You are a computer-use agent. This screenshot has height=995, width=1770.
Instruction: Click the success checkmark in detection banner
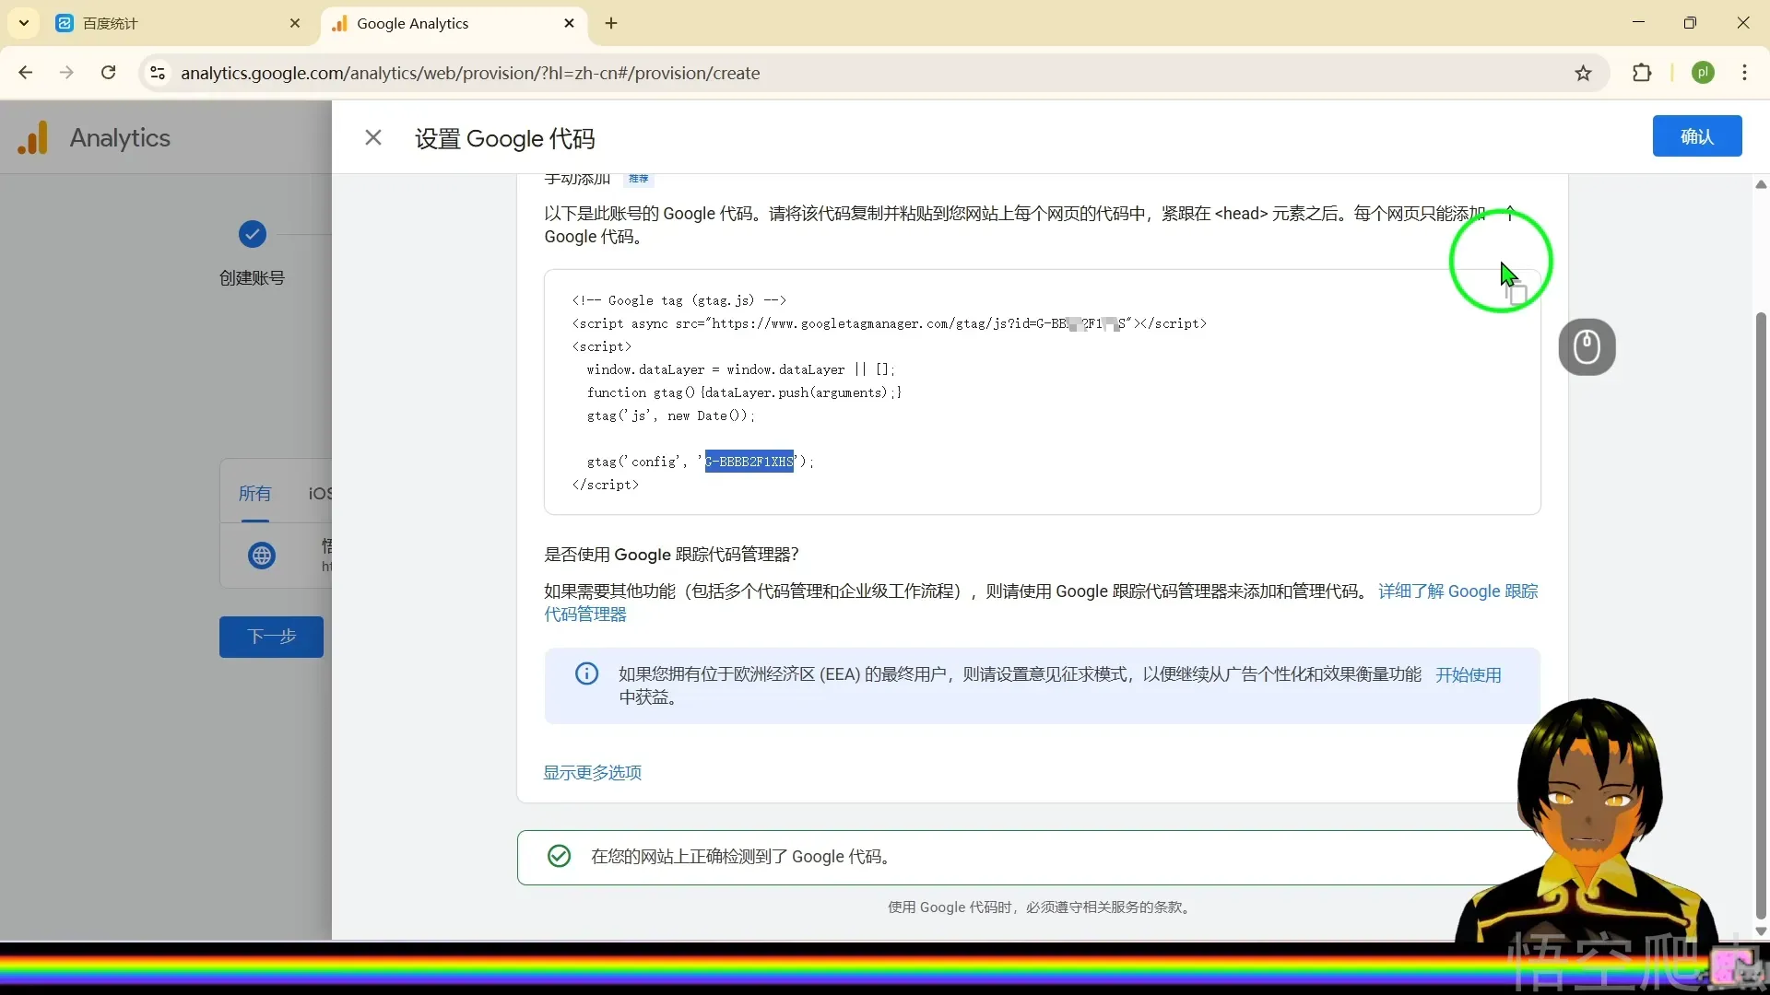559,856
